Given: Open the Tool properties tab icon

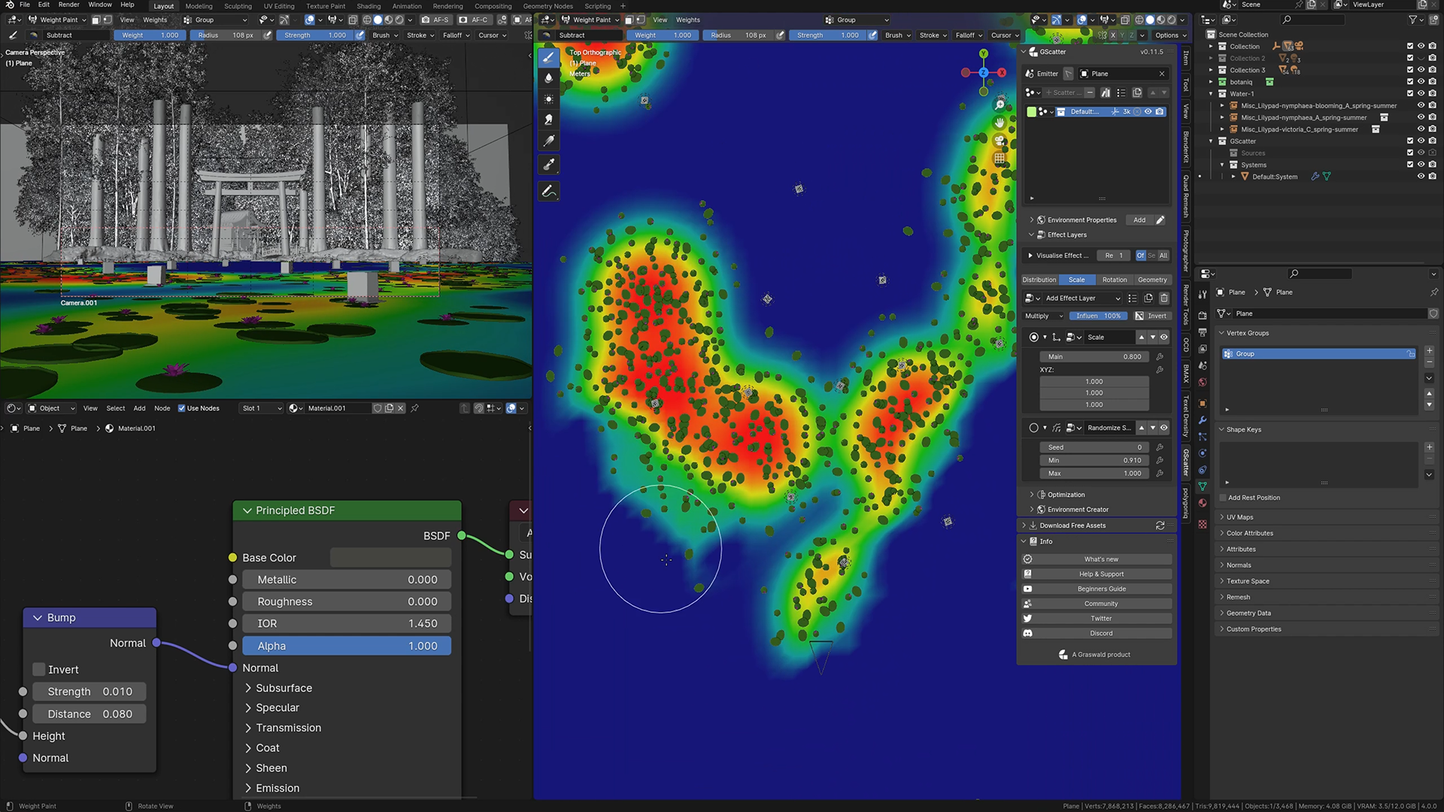Looking at the screenshot, I should (x=1203, y=294).
